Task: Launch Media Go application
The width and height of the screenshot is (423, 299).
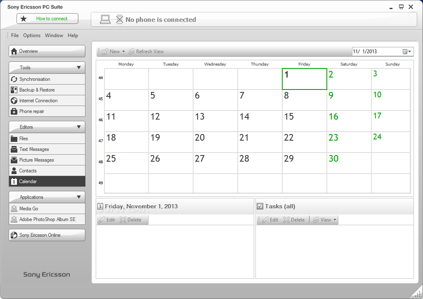Action: point(47,209)
